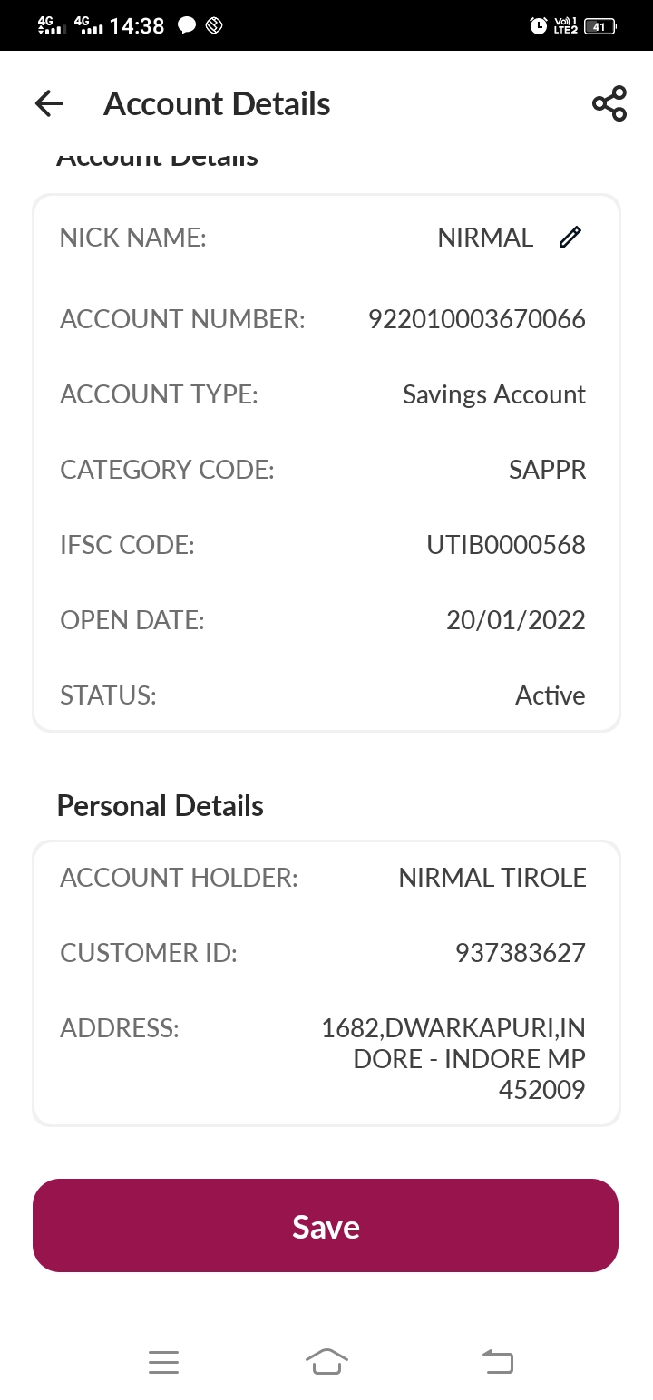
Task: Select the account holder name NIRMAL TIROLE
Action: (x=492, y=878)
